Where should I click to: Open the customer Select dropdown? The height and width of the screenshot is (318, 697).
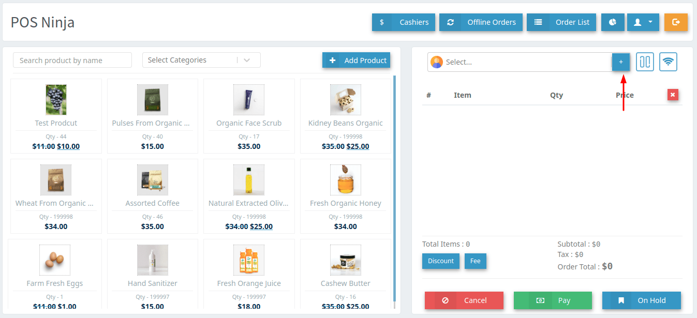click(x=520, y=62)
